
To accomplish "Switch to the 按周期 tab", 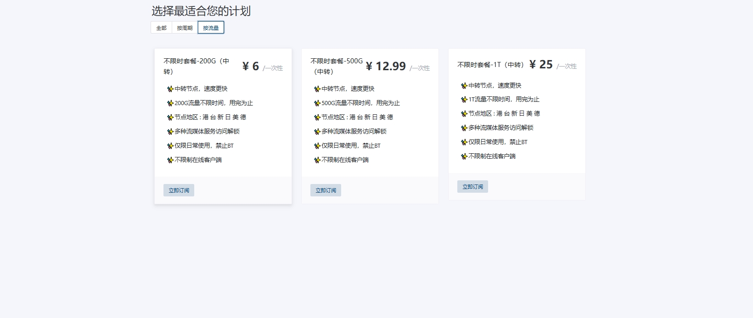I will point(185,28).
